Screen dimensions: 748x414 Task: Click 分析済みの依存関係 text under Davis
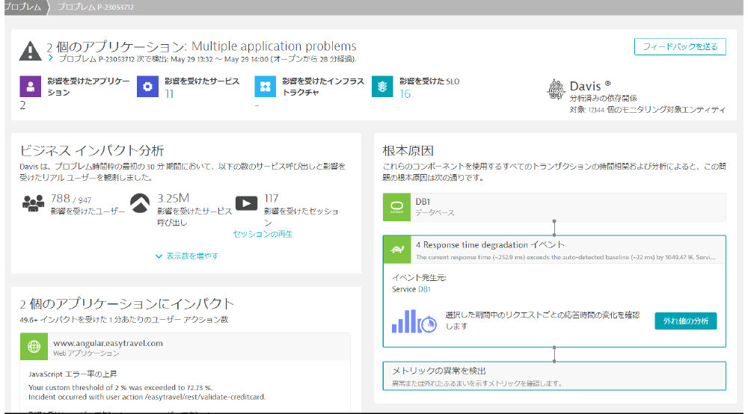click(x=603, y=98)
